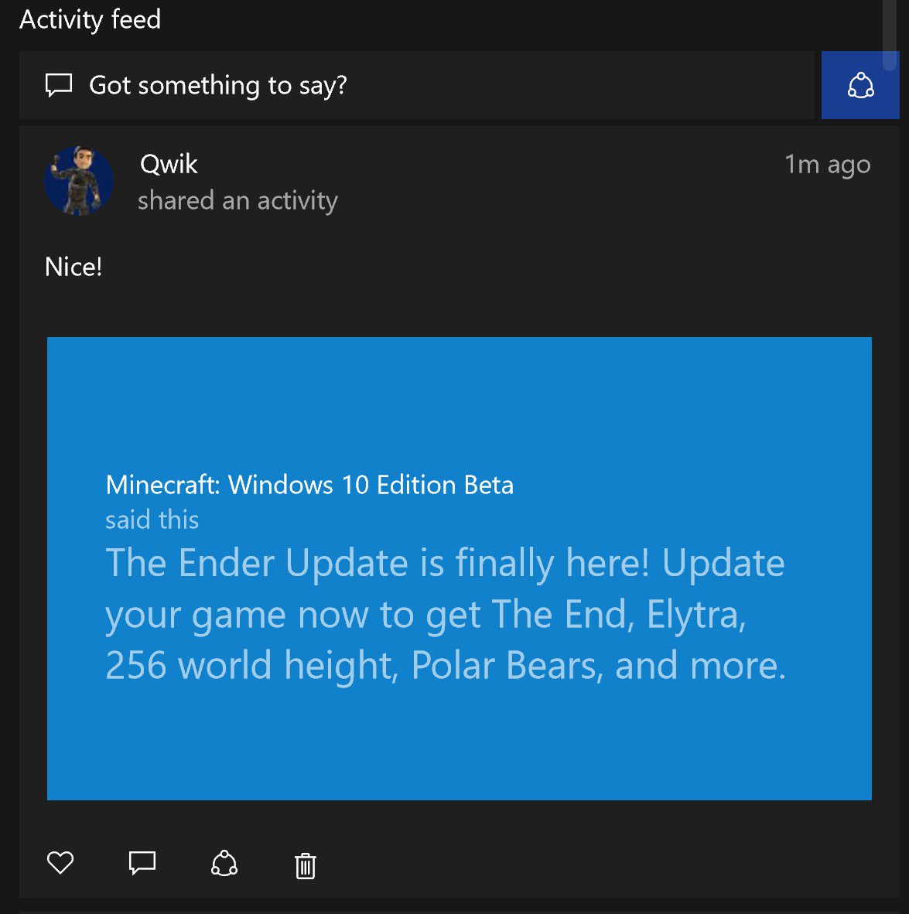
Task: Open Qwik's avatar picture
Action: coord(79,181)
